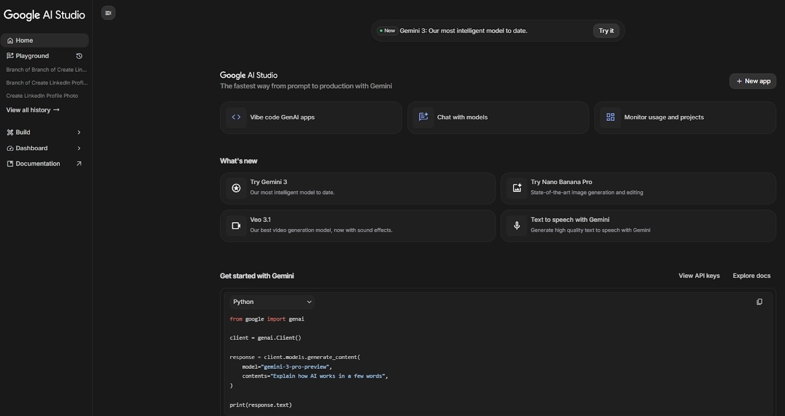Screen dimensions: 785x416
Task: Click the Veo 3.1 video camera icon
Action: [x=236, y=226]
